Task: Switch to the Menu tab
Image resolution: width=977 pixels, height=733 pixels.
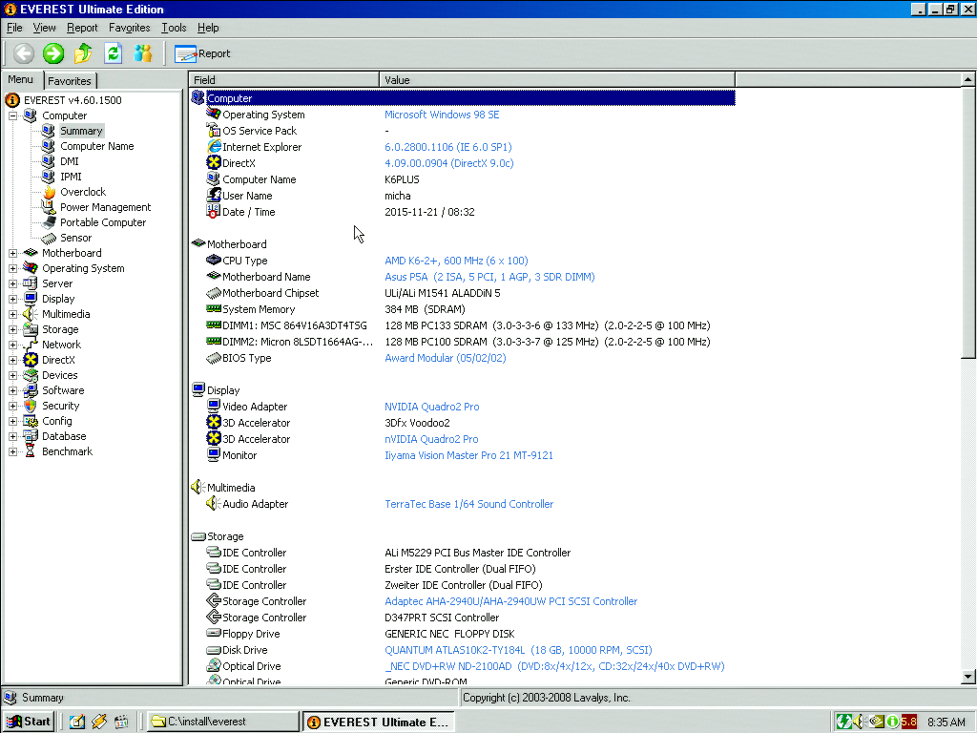Action: click(x=21, y=80)
